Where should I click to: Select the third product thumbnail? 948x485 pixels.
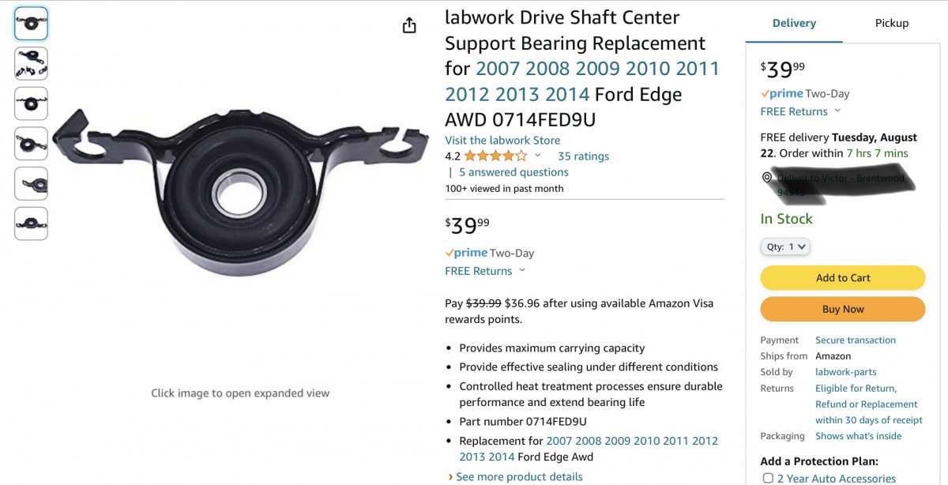tap(31, 103)
